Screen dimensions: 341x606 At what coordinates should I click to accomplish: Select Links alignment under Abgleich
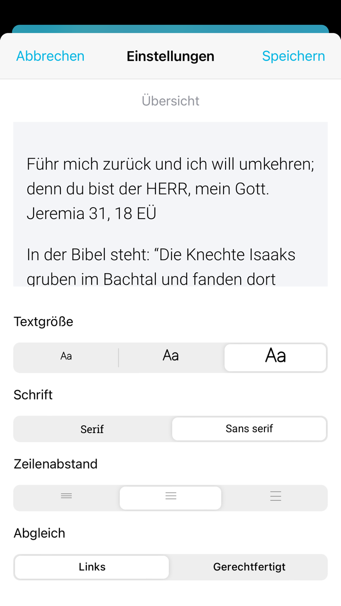point(92,567)
